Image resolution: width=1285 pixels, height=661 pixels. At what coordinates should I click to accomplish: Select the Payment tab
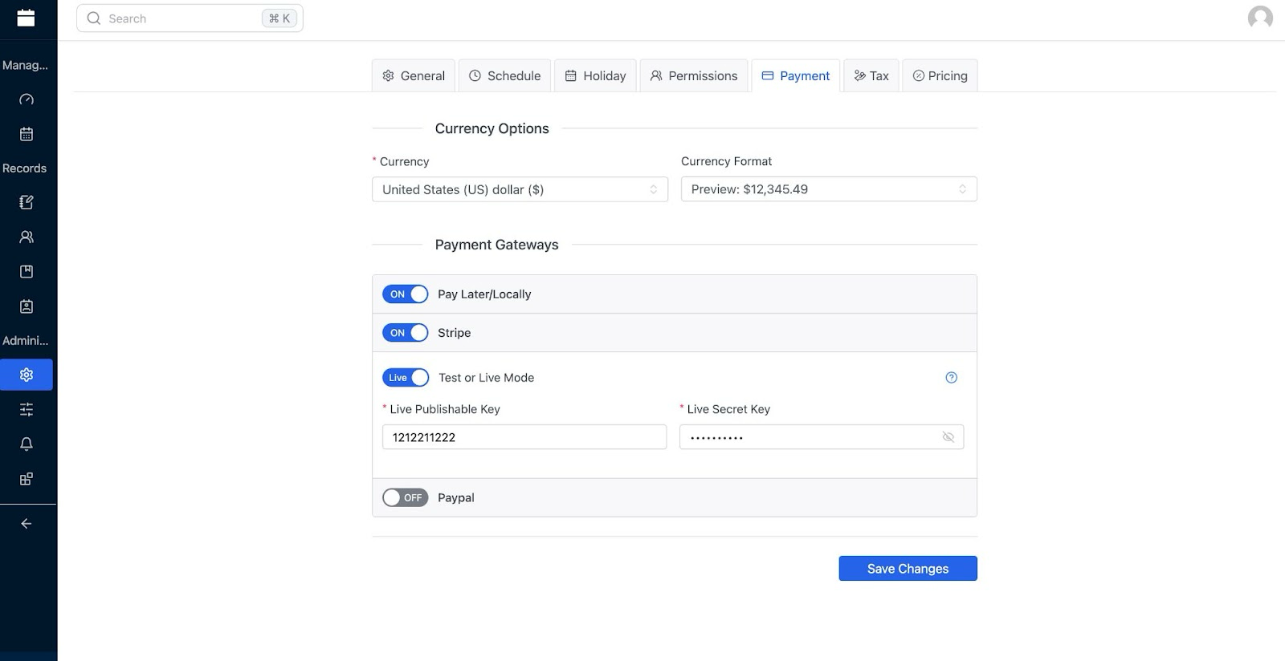pos(796,75)
